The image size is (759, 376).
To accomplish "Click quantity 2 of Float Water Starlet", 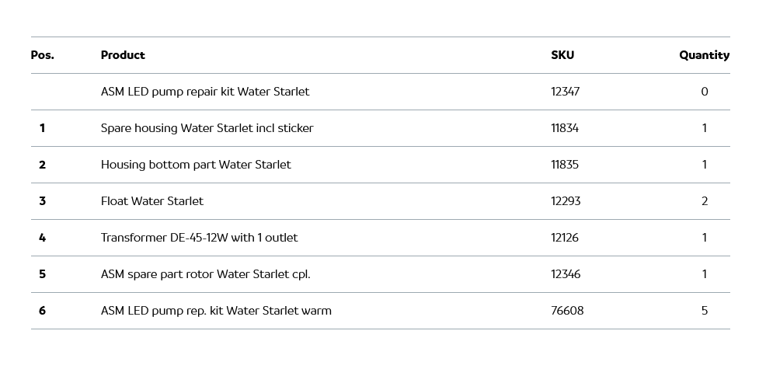I will [x=705, y=201].
